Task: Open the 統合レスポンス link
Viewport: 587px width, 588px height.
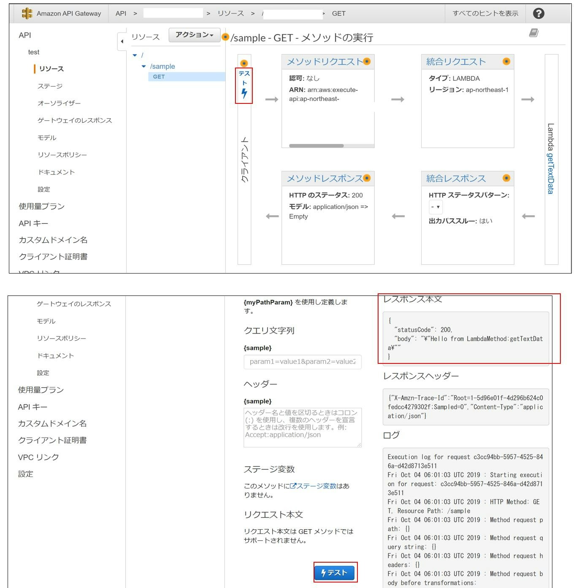Action: point(456,178)
